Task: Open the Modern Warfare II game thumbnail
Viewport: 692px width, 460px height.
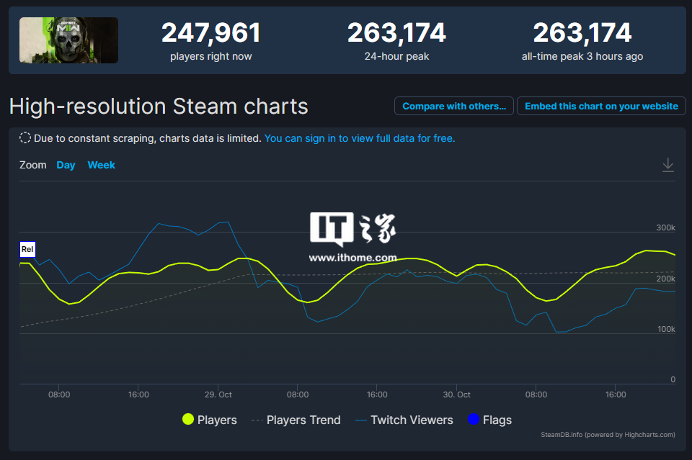Action: 69,40
